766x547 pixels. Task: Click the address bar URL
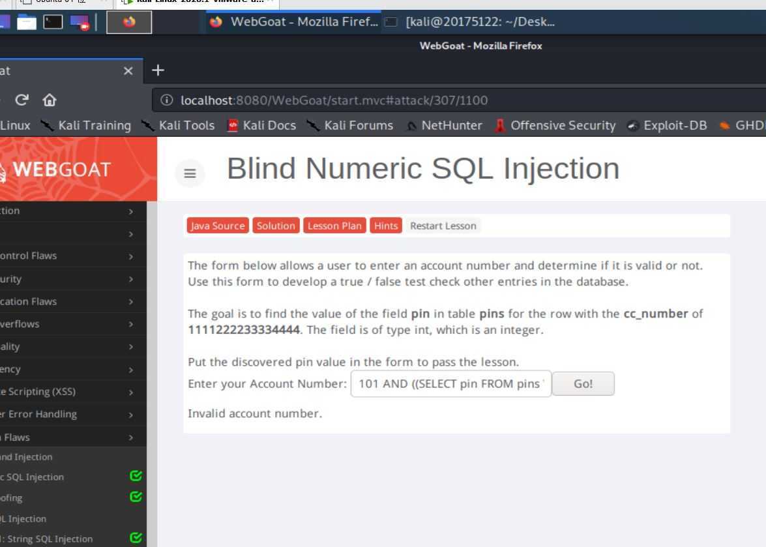(334, 100)
